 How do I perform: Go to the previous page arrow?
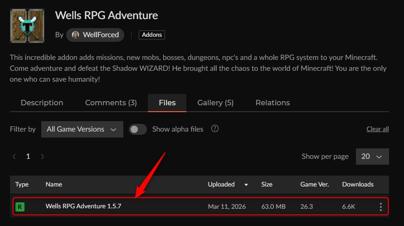[15, 157]
